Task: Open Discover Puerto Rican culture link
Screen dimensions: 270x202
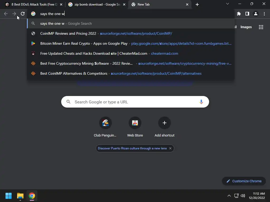Action: pyautogui.click(x=132, y=148)
